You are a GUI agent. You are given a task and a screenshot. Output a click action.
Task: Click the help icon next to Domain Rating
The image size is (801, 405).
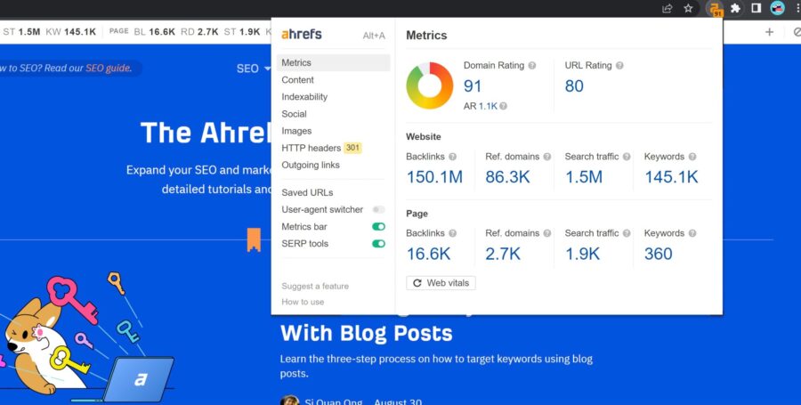(x=532, y=65)
